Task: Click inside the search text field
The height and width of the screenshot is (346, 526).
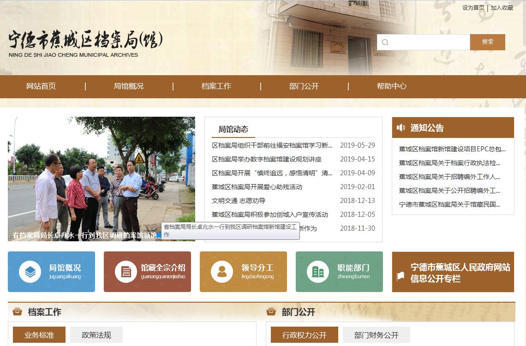Action: 429,42
